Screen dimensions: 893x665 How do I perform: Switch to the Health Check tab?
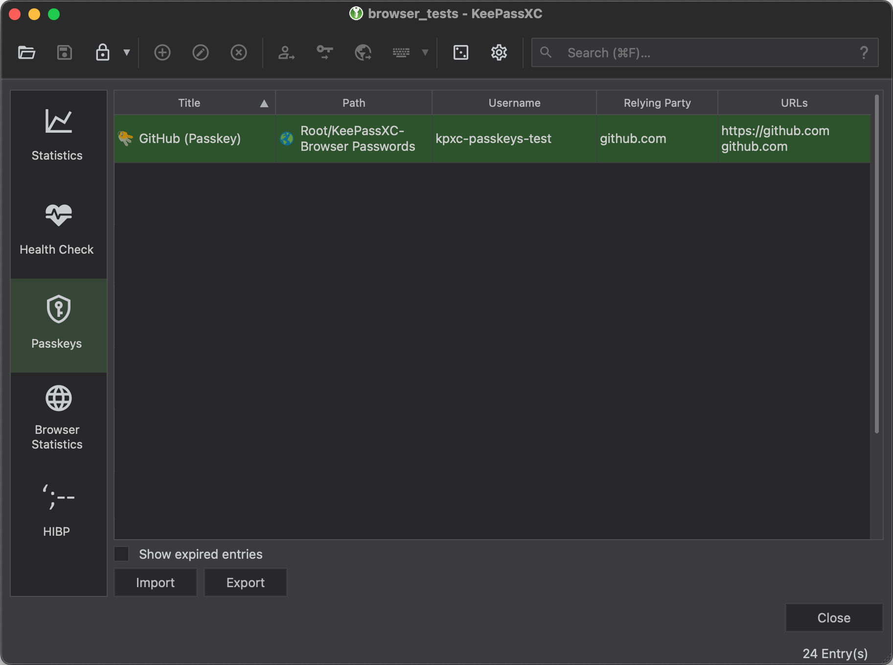[x=58, y=231]
